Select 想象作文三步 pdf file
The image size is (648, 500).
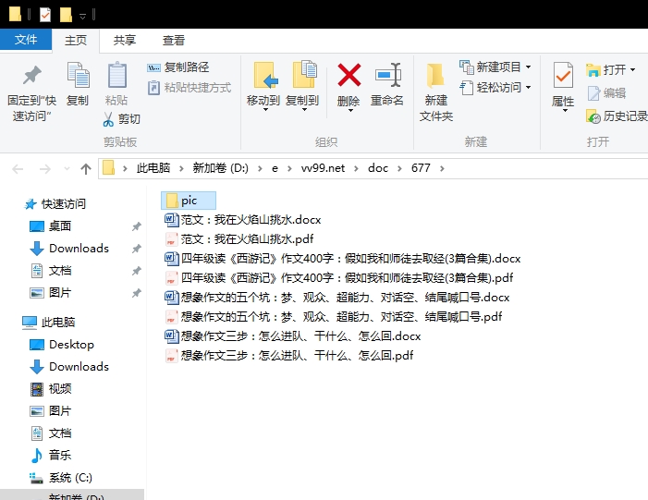point(288,356)
